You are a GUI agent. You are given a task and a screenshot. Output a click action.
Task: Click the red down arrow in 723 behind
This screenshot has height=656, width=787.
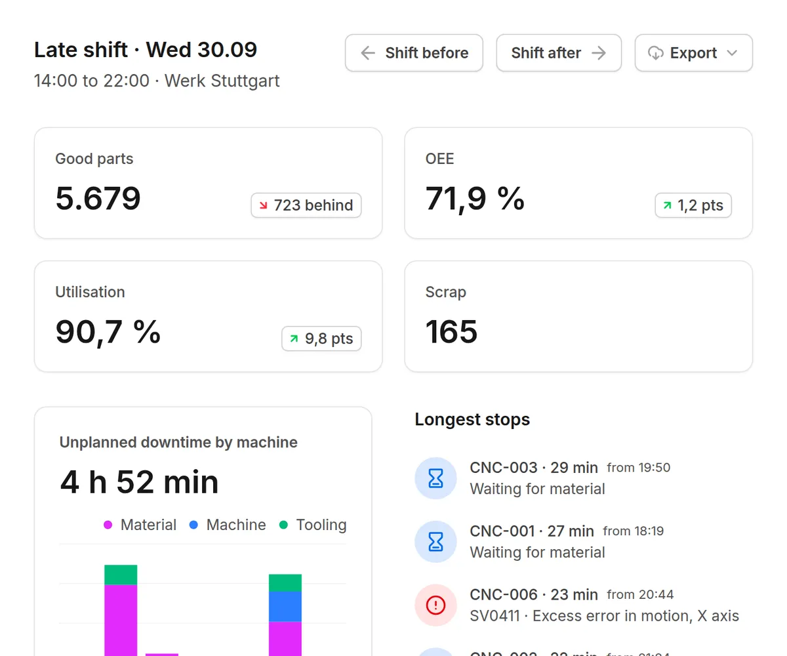pyautogui.click(x=264, y=205)
